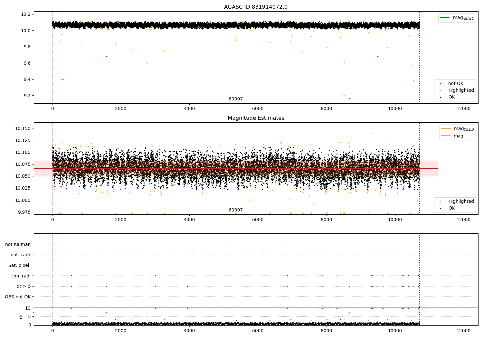The height and width of the screenshot is (338, 483).
Task: Click the '9.2' y-axis tick label
Action: click(27, 96)
